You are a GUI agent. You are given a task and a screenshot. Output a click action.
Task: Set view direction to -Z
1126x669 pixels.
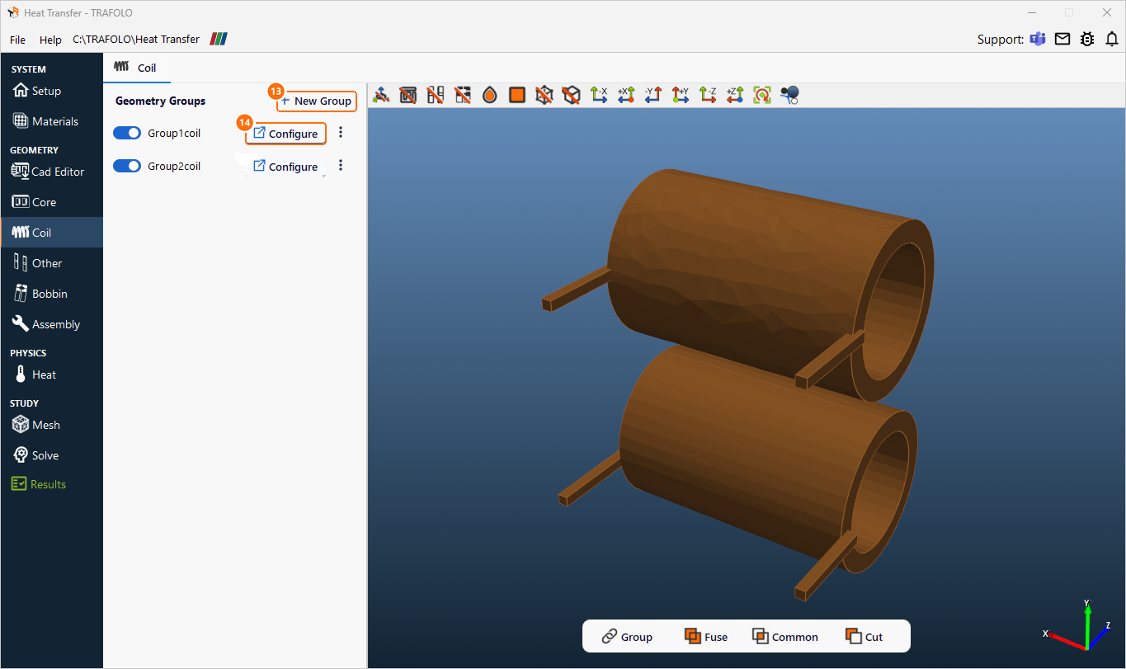click(708, 95)
